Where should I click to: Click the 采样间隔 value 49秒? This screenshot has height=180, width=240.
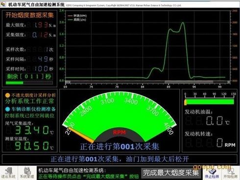(x=46, y=59)
